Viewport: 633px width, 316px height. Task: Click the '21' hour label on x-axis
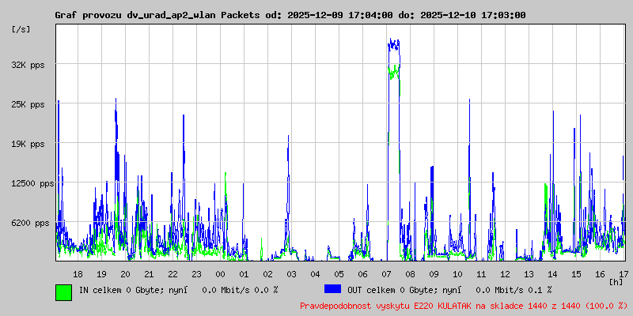click(149, 274)
